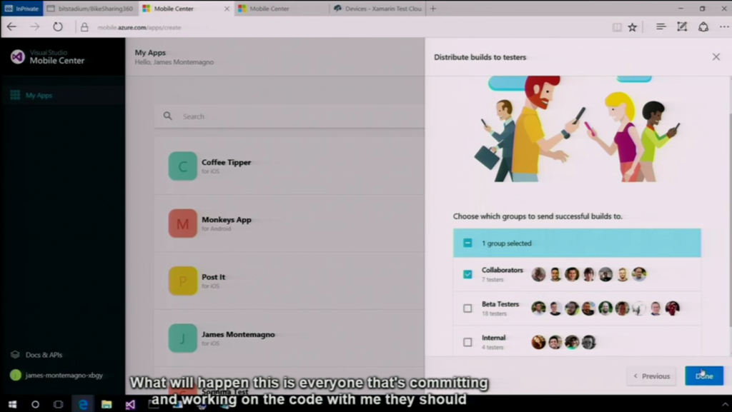Toggle the '1 group selected' select-all checkbox
Image resolution: width=732 pixels, height=412 pixels.
pyautogui.click(x=468, y=243)
